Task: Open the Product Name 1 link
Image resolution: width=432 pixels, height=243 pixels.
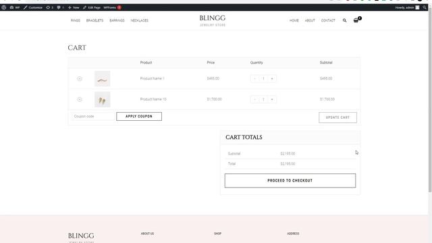Action: [x=152, y=78]
